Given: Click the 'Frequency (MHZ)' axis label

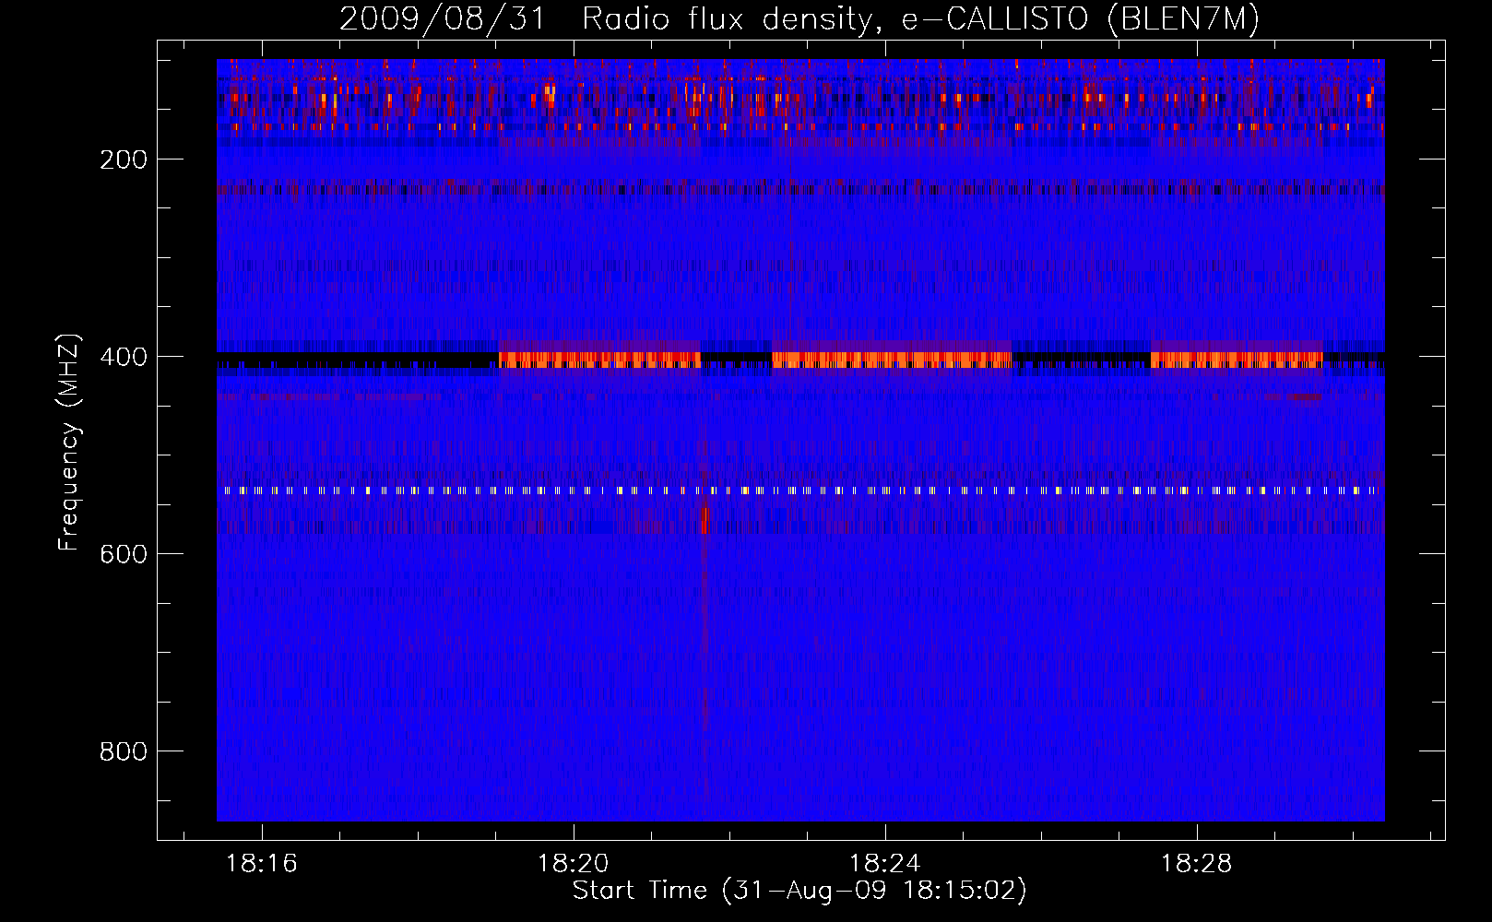Looking at the screenshot, I should (x=69, y=442).
